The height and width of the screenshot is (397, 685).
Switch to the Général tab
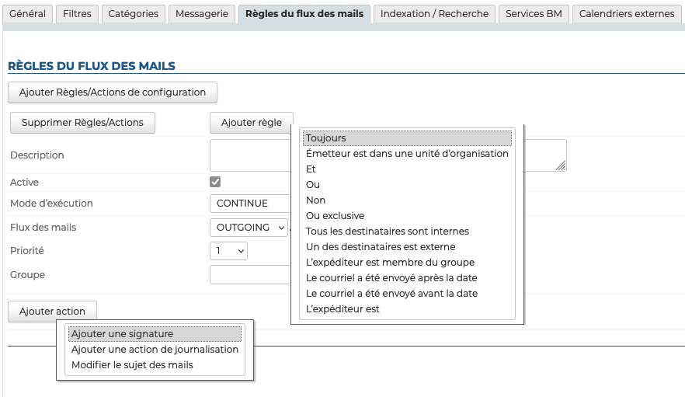pyautogui.click(x=28, y=14)
